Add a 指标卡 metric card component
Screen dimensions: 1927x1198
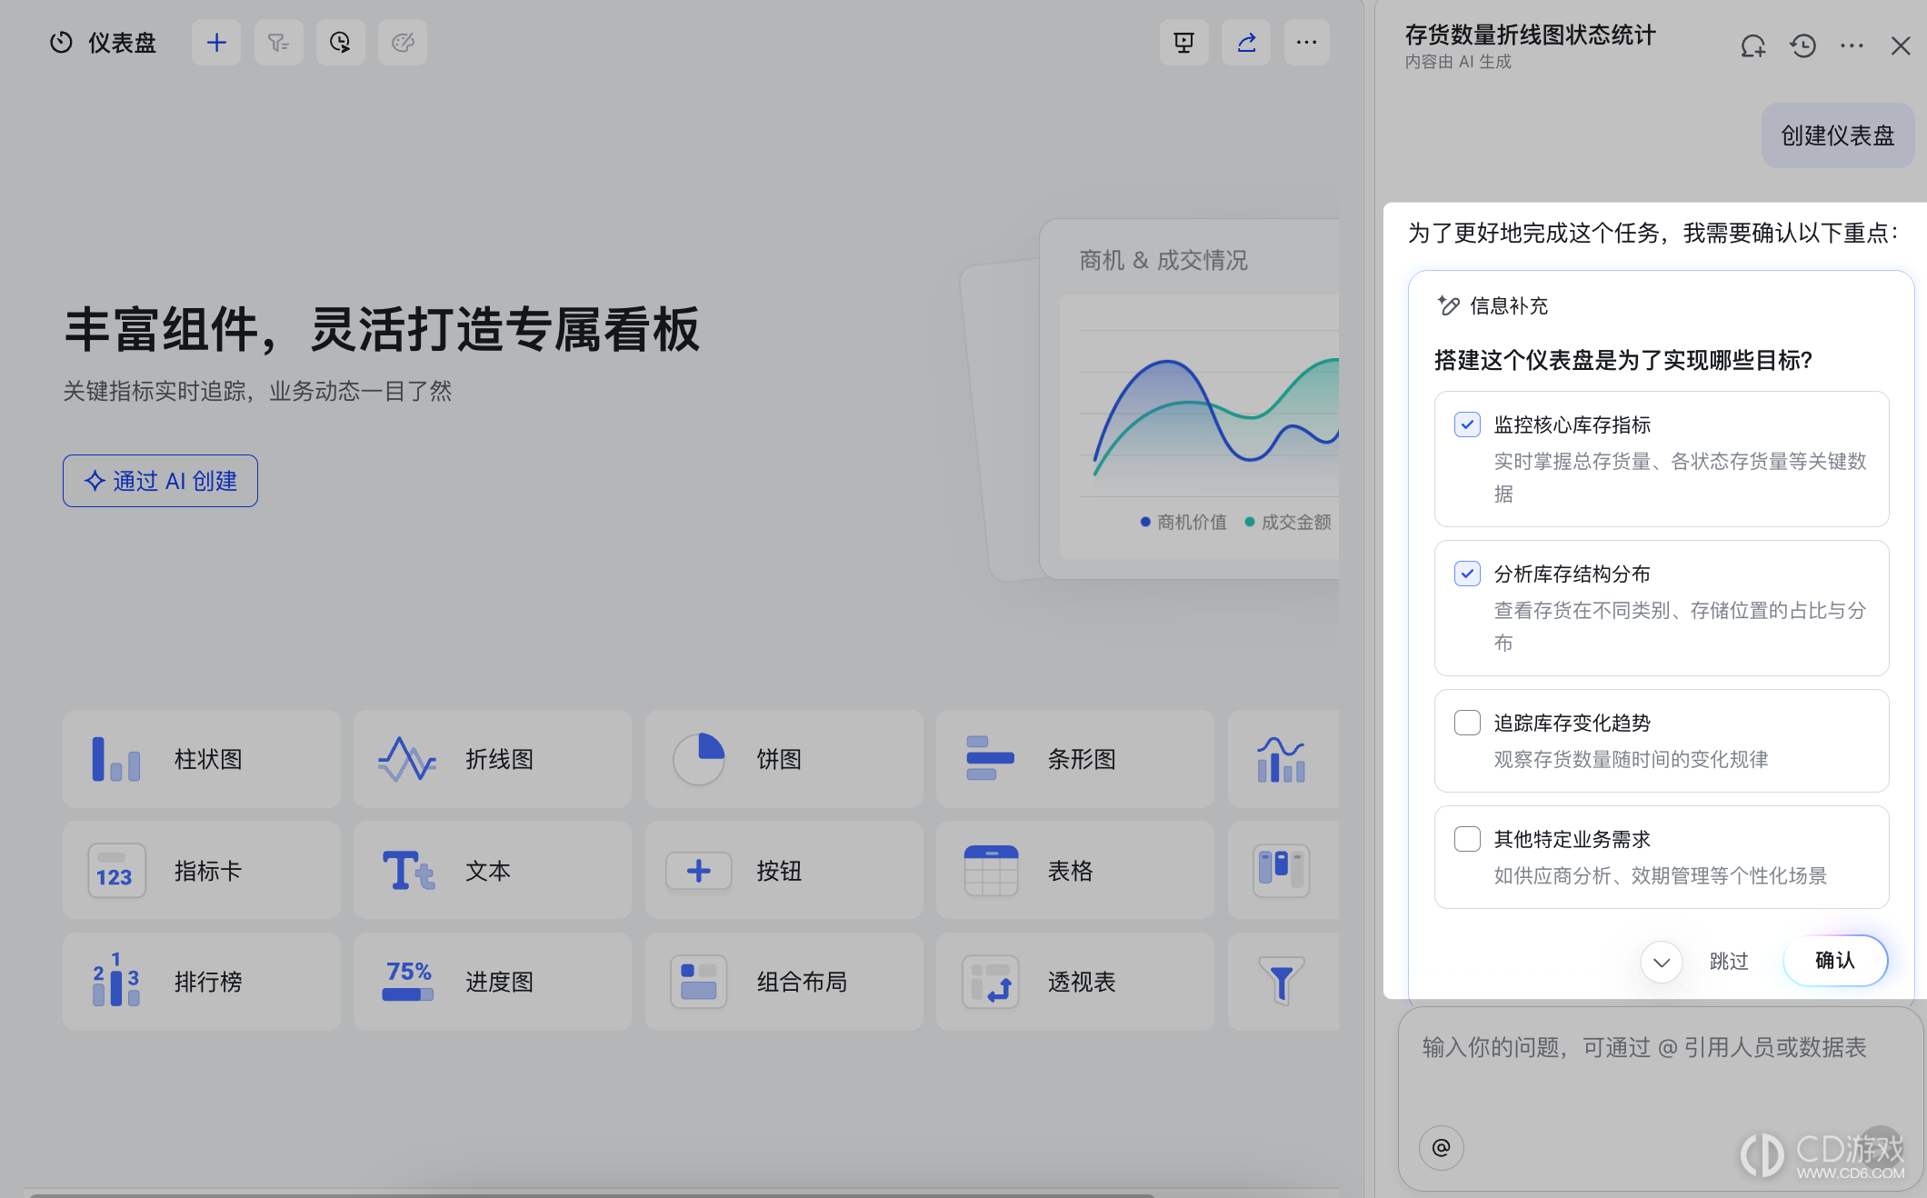coord(202,870)
